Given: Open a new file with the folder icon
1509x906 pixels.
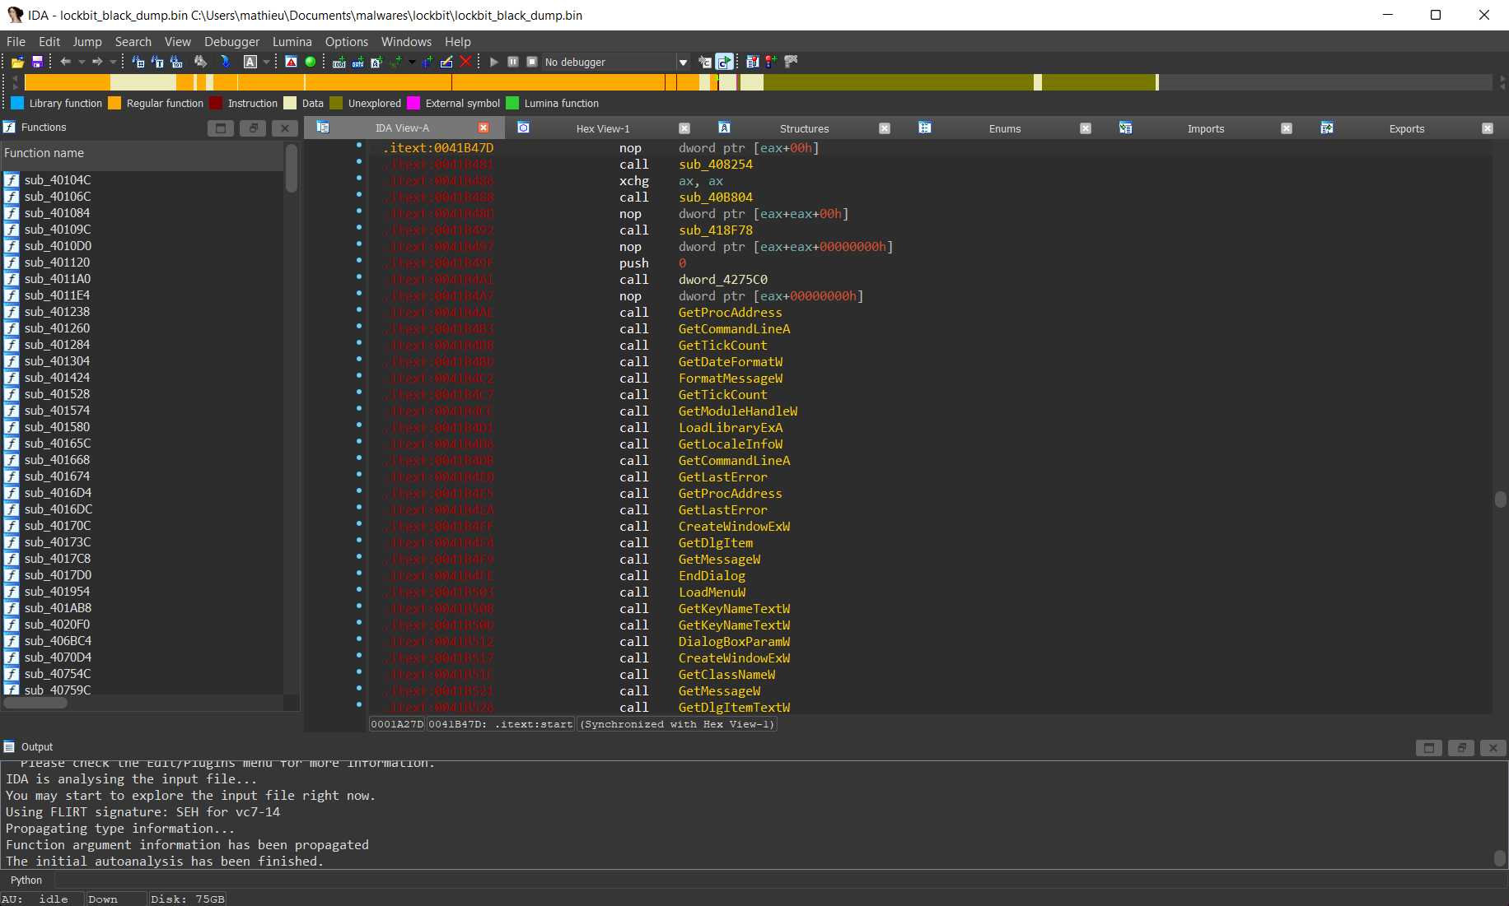Looking at the screenshot, I should (17, 62).
